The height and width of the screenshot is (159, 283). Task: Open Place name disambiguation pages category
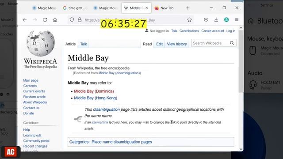(x=122, y=142)
